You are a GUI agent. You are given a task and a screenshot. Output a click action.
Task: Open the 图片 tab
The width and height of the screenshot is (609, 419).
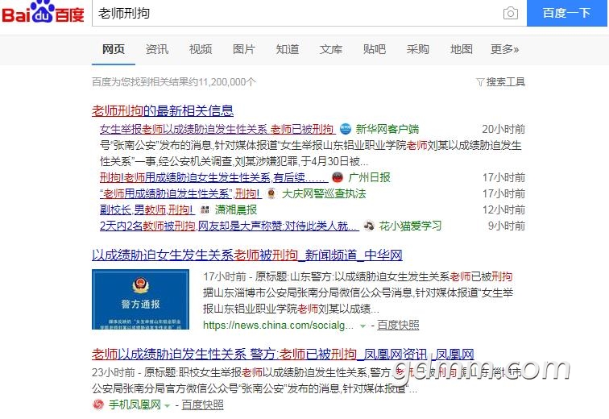pyautogui.click(x=244, y=49)
